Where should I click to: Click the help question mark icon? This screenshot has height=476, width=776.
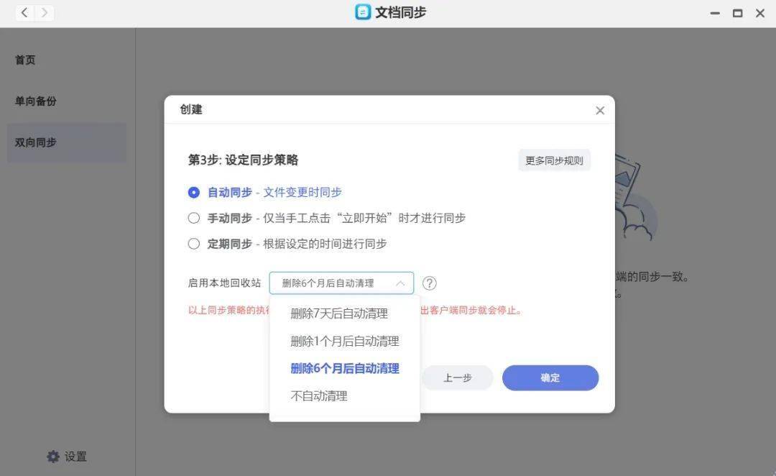coord(429,283)
